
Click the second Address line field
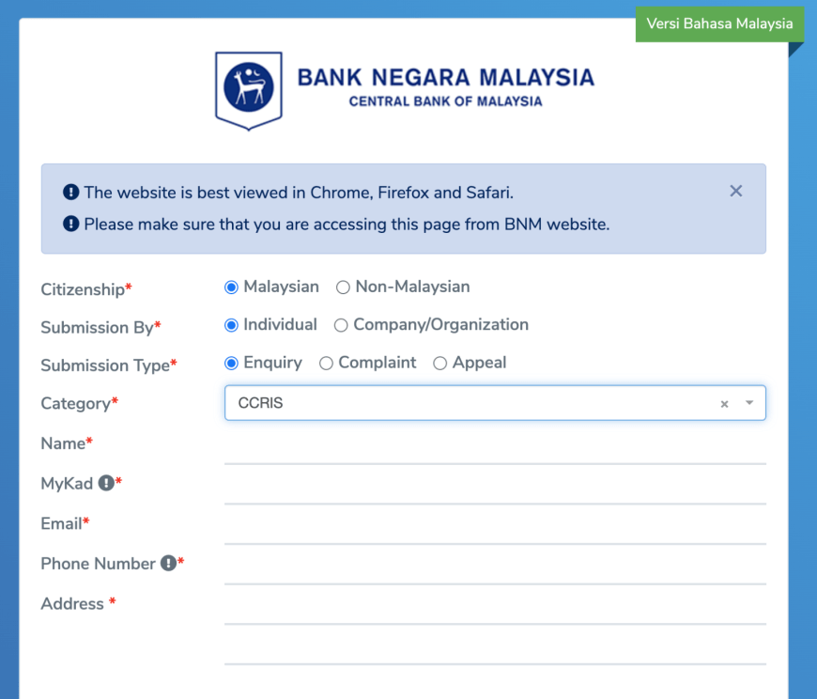coord(495,648)
